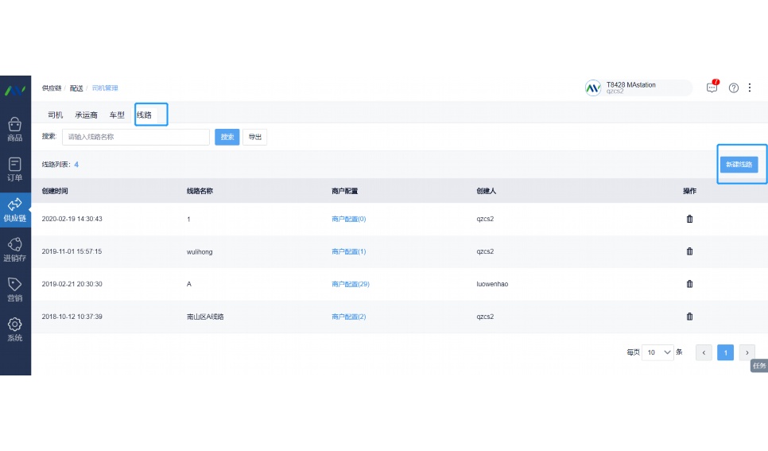Click the 导出 export button
The image size is (768, 451).
pos(254,137)
